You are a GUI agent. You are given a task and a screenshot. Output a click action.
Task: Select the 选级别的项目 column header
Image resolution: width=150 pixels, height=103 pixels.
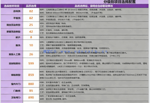12,6
